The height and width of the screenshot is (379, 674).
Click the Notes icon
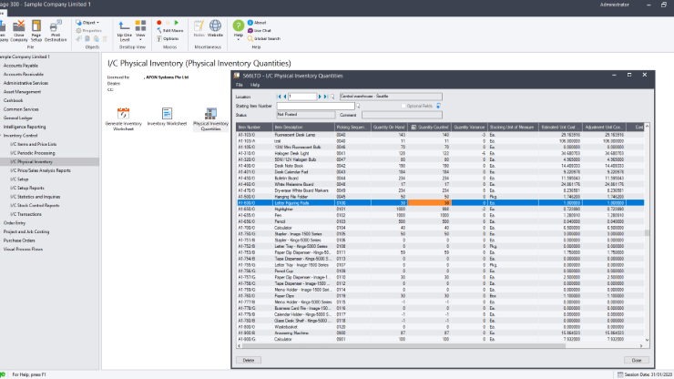pyautogui.click(x=199, y=28)
